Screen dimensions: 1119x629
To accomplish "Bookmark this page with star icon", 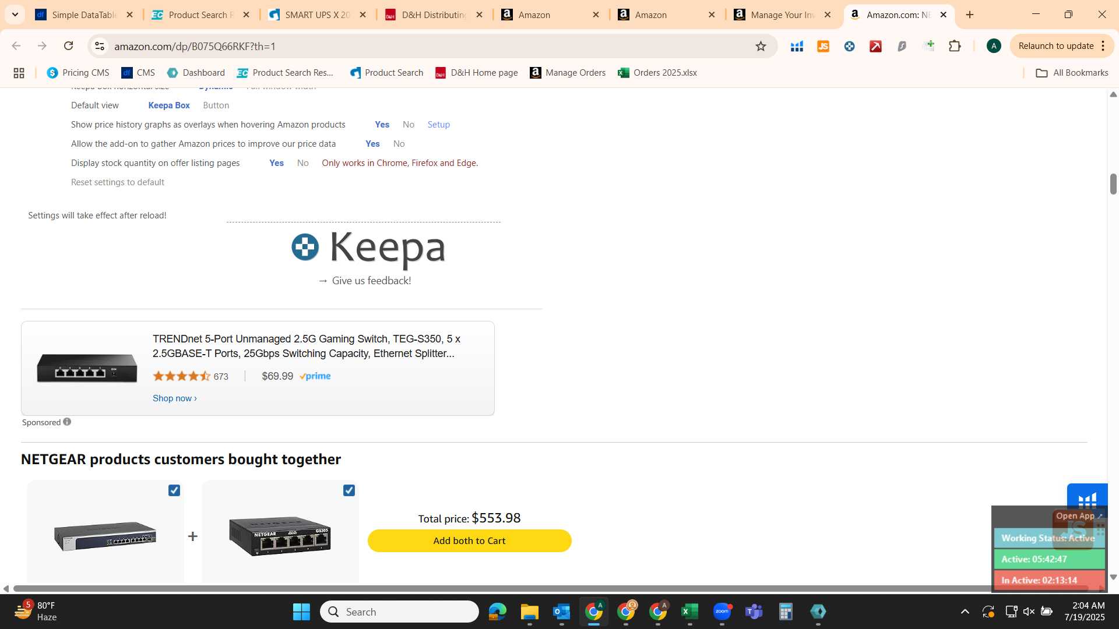I will pyautogui.click(x=761, y=46).
